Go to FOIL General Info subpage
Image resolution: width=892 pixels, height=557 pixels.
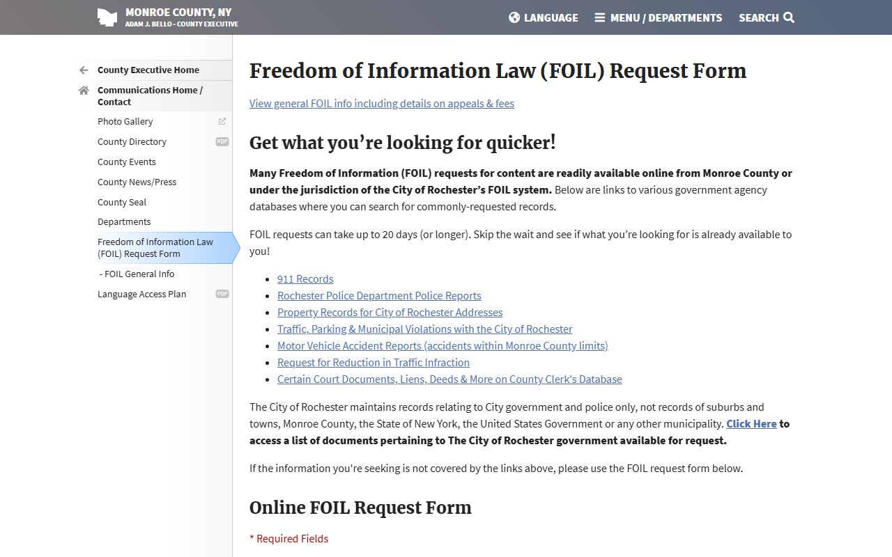[139, 274]
